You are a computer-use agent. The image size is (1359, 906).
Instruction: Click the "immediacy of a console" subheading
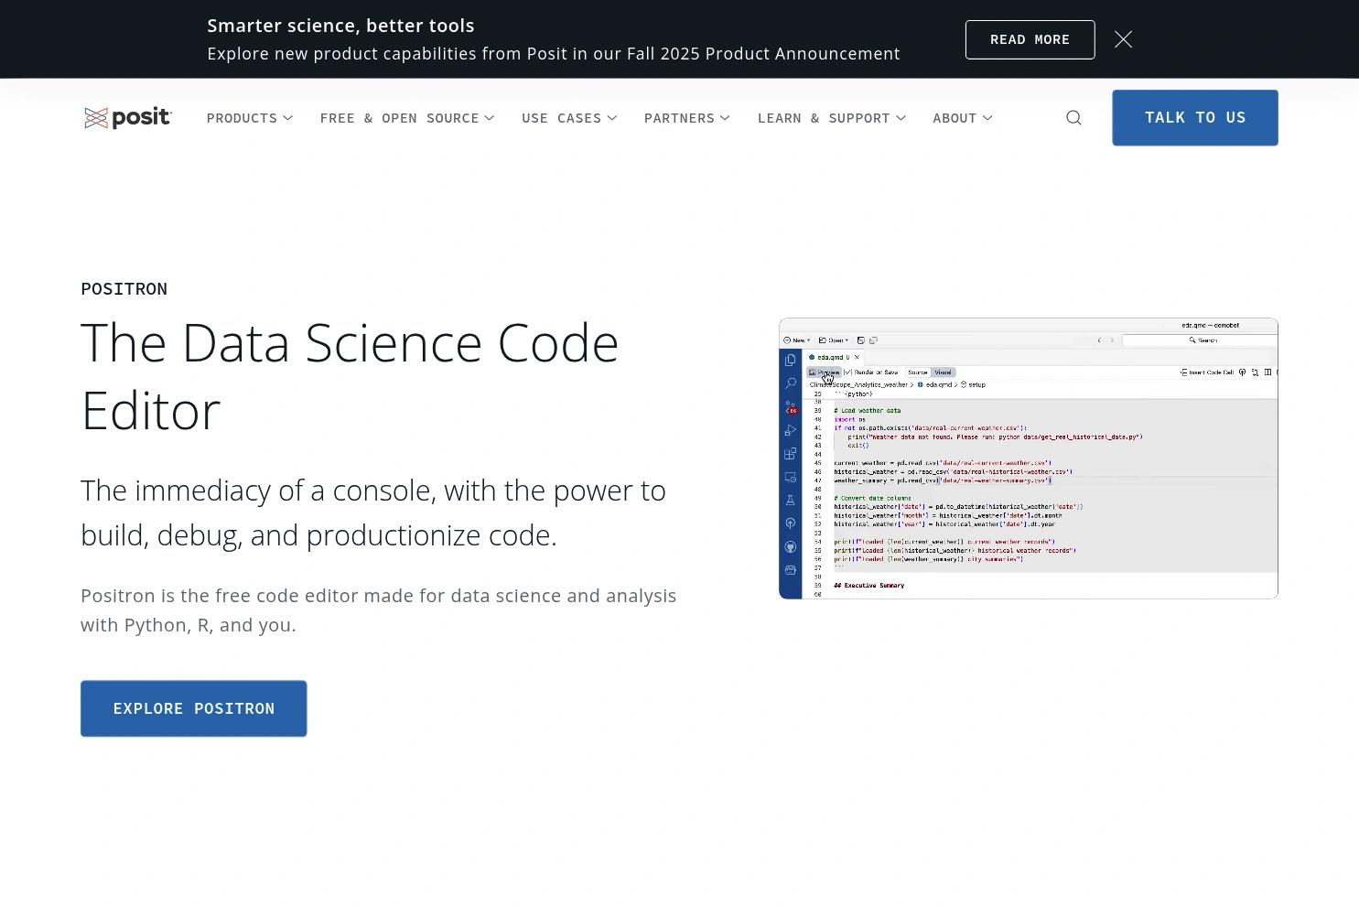[373, 512]
